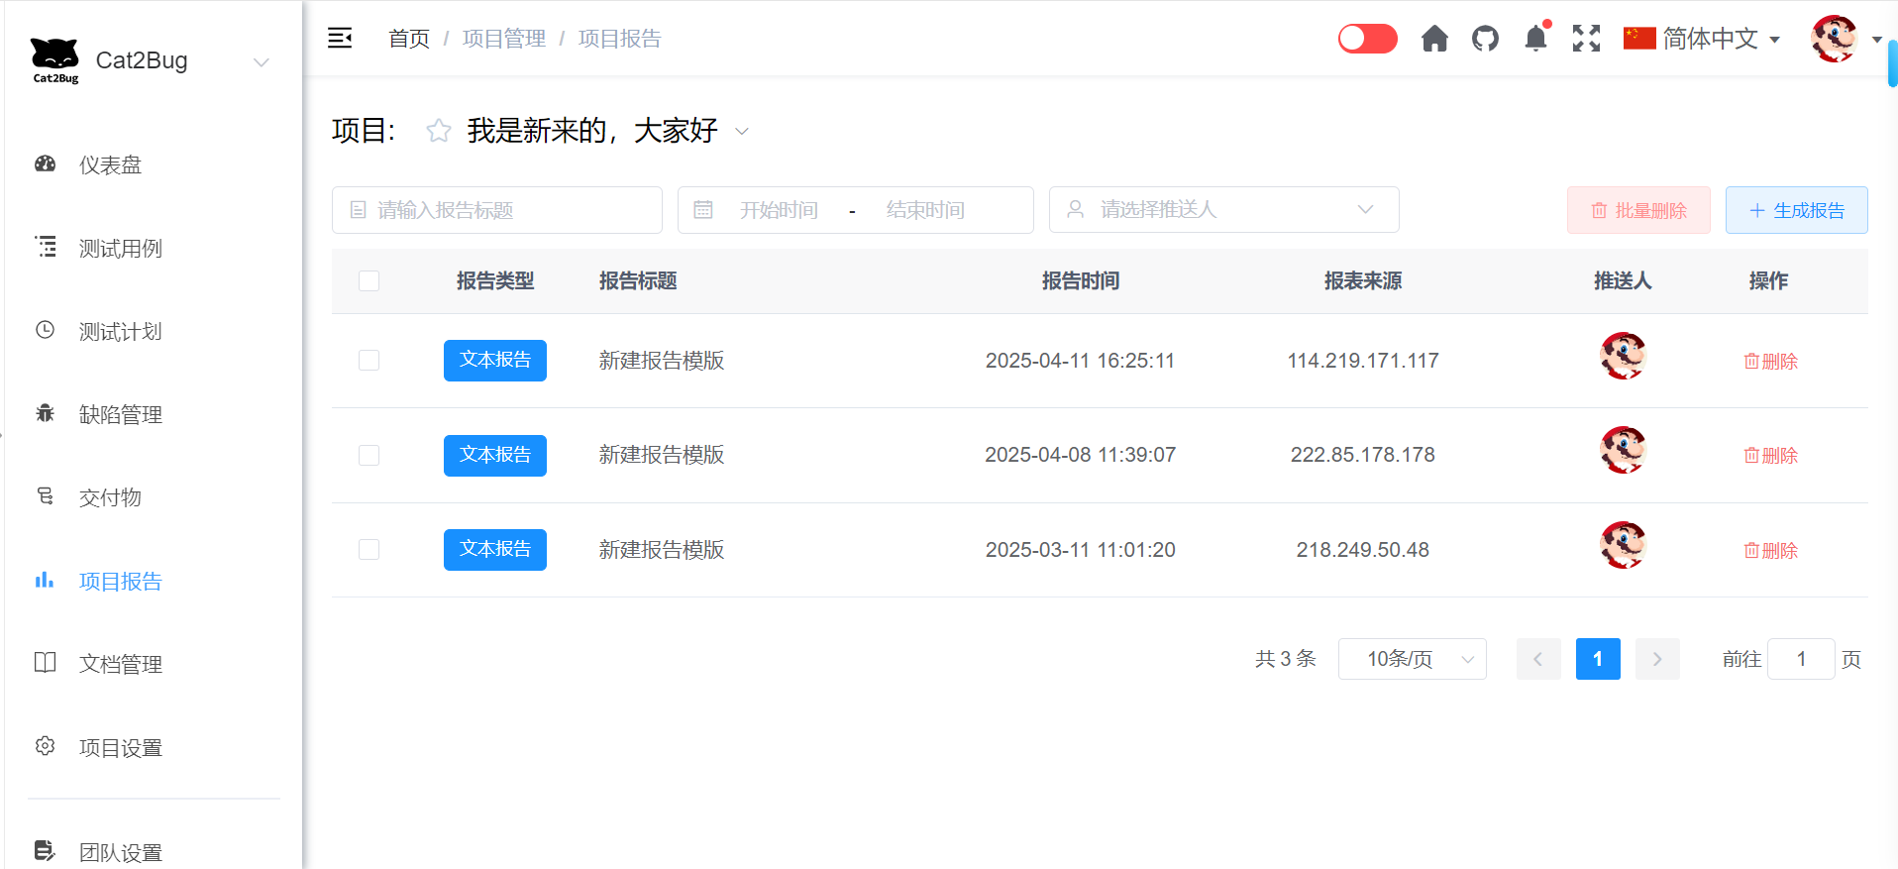The height and width of the screenshot is (869, 1898).
Task: Open the GitHub icon link
Action: pyautogui.click(x=1485, y=39)
